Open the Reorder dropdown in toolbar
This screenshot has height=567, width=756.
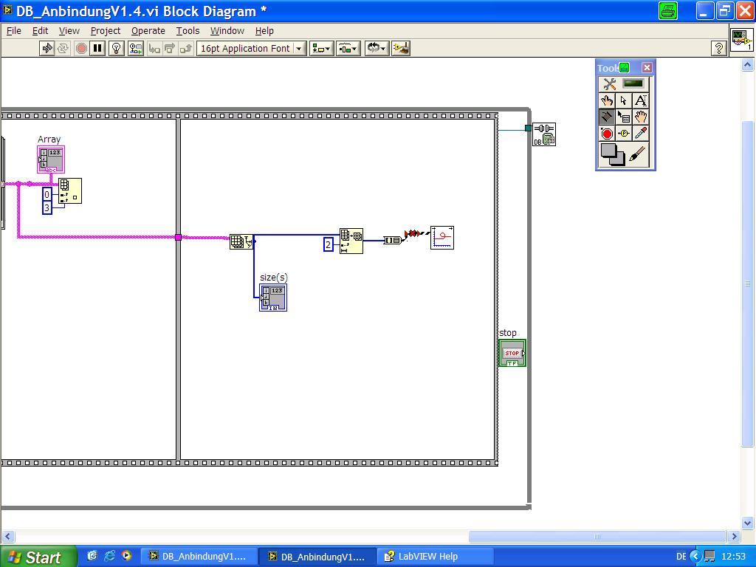coord(377,48)
